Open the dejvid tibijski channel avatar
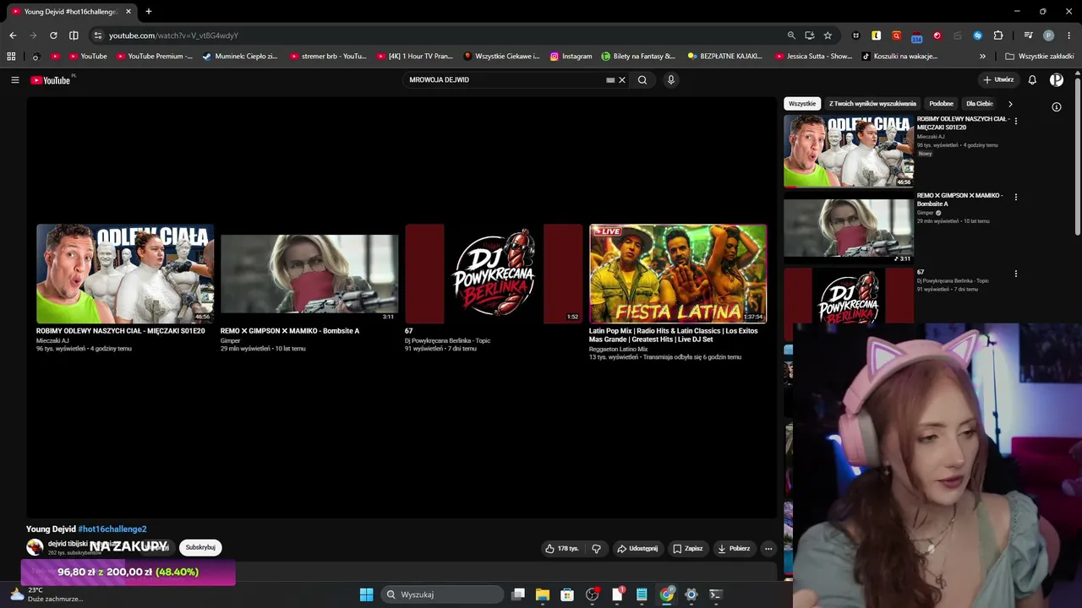Screen dimensions: 1082x608 [x=35, y=547]
